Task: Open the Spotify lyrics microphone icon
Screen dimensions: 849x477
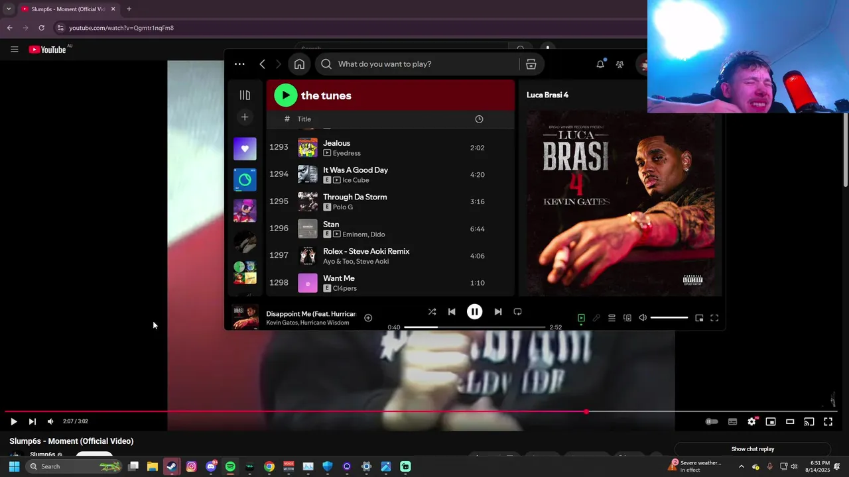Action: pos(596,318)
